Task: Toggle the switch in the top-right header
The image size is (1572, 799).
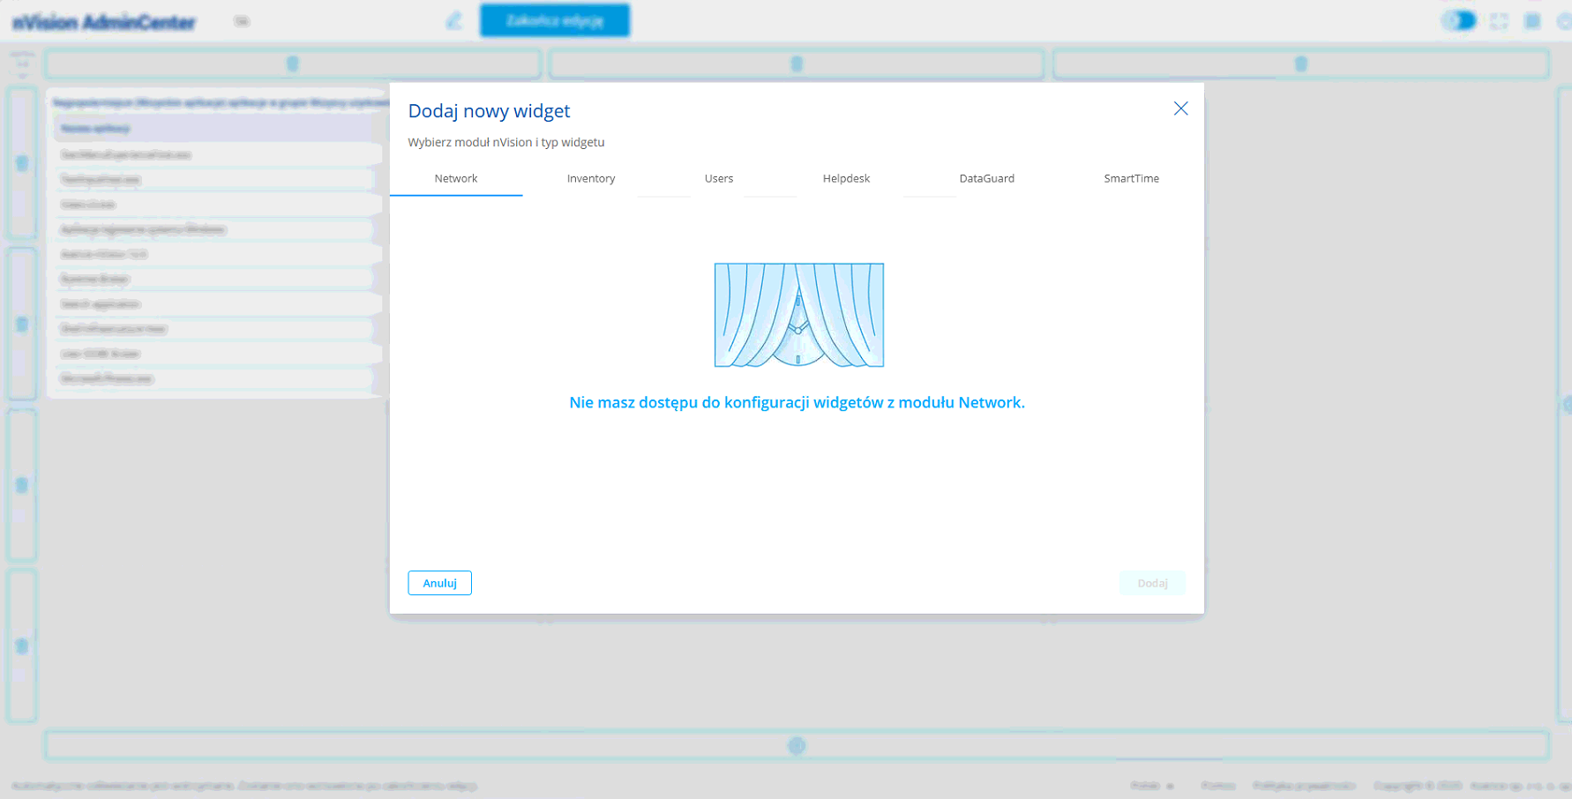Action: 1458,20
